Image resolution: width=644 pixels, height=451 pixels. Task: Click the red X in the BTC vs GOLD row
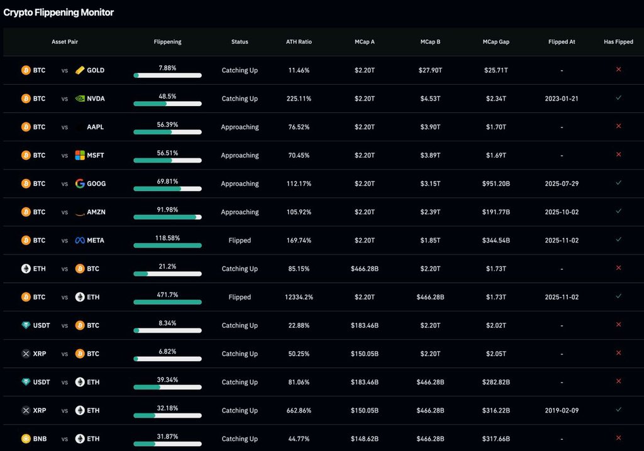point(618,70)
